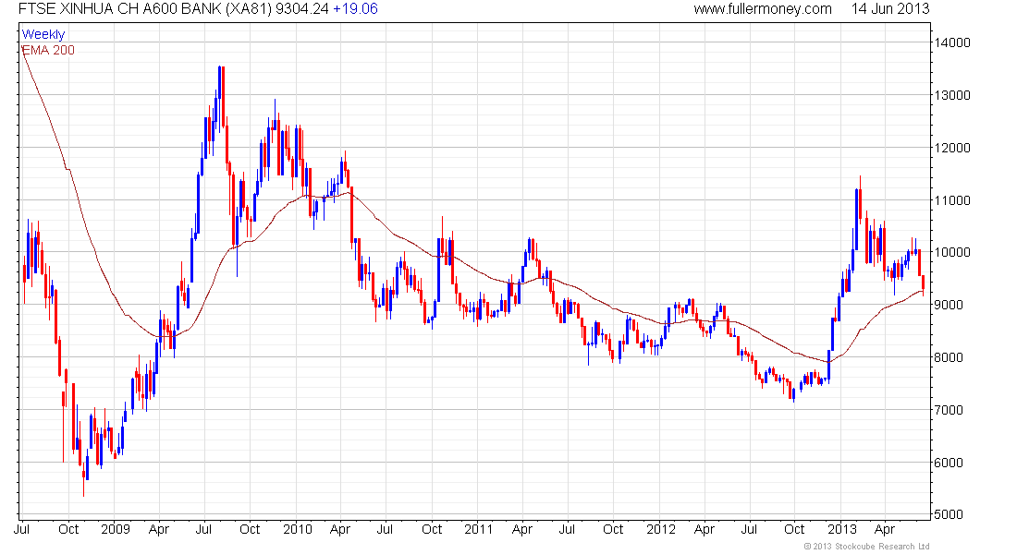Click the Apr label after 2009
The height and width of the screenshot is (554, 1017).
coord(159,529)
